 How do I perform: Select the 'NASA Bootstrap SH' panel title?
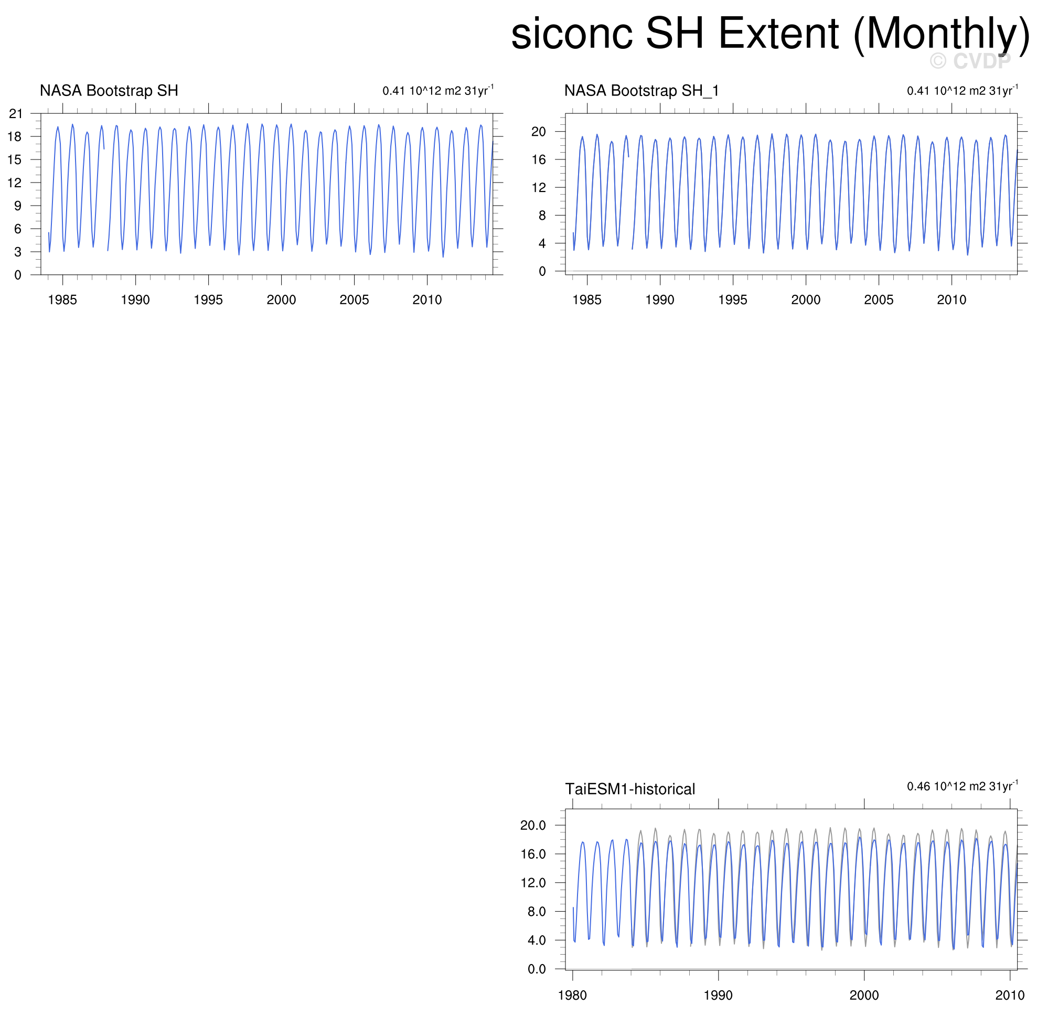coord(109,91)
